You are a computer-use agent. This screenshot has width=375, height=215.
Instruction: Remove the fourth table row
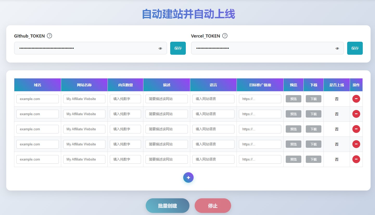tap(356, 144)
